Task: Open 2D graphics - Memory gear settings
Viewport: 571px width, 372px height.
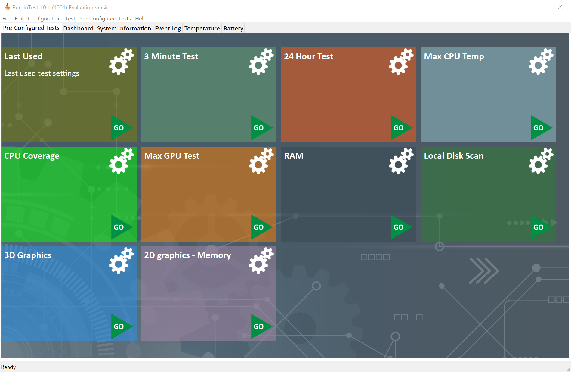Action: 261,261
